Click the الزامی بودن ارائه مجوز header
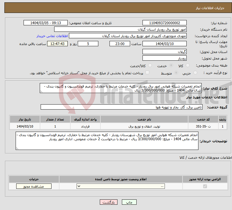Screen dimensions: 232x210 click(x=205, y=179)
